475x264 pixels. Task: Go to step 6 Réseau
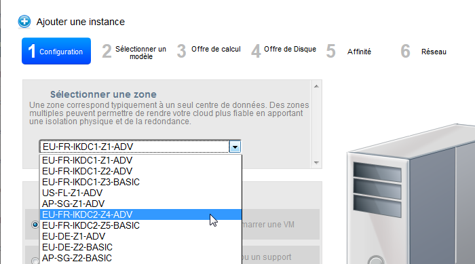(x=423, y=51)
